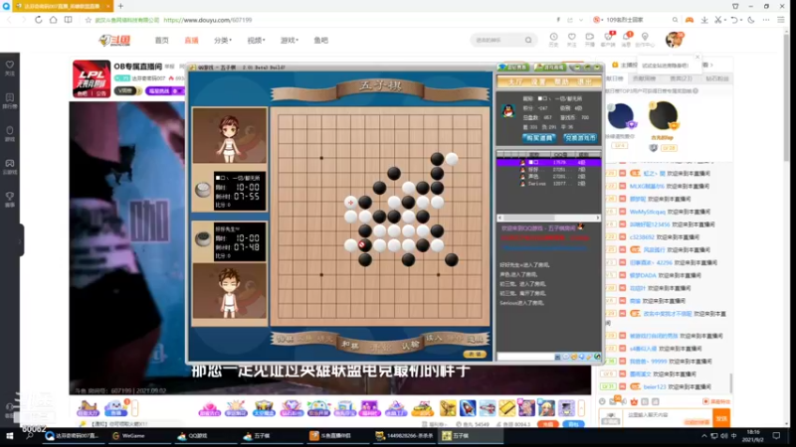Click the blue 背包 bag button
The width and height of the screenshot is (796, 447).
tap(573, 424)
